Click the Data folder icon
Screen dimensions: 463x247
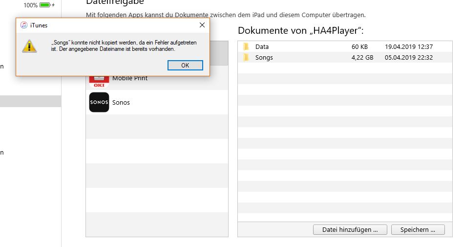tap(246, 47)
